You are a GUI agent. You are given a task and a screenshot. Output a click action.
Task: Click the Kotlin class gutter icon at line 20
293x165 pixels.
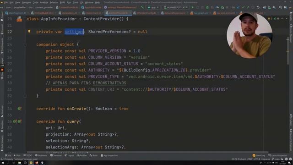[x=19, y=19]
